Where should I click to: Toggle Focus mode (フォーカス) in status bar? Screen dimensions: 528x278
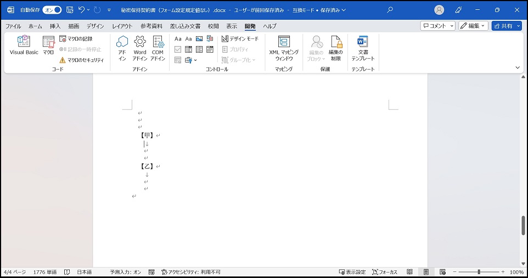(x=385, y=272)
